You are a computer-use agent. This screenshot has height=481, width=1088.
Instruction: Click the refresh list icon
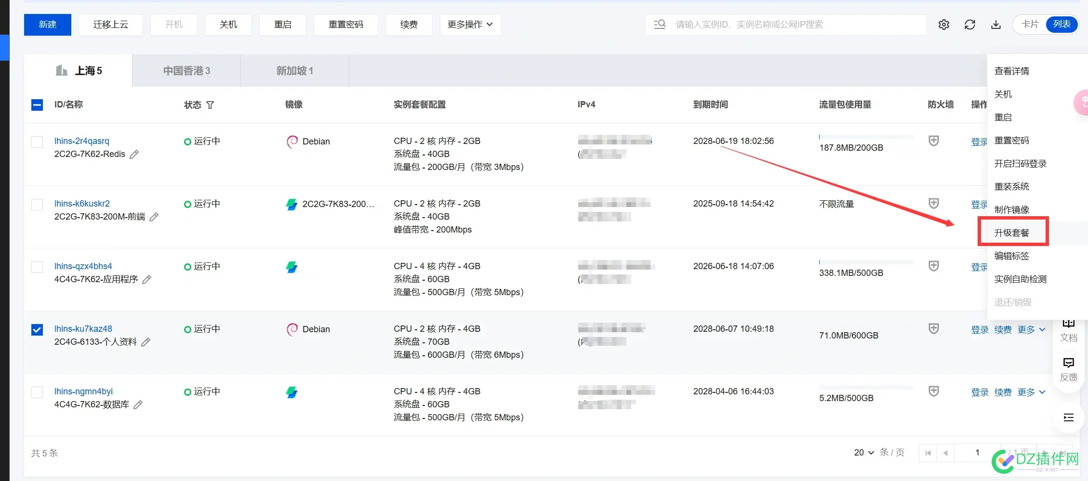coord(969,25)
